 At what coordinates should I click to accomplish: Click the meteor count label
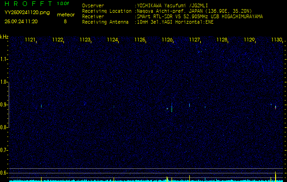(x=66, y=15)
